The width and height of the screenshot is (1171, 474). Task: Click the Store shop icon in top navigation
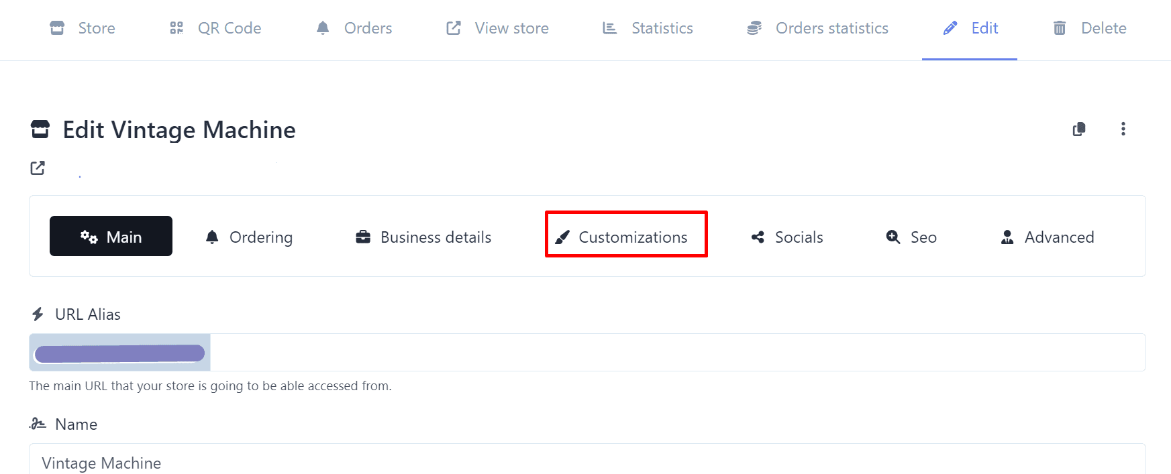coord(58,28)
